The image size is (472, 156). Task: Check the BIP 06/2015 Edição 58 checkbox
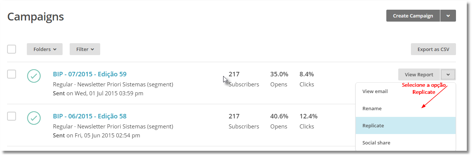(12, 116)
